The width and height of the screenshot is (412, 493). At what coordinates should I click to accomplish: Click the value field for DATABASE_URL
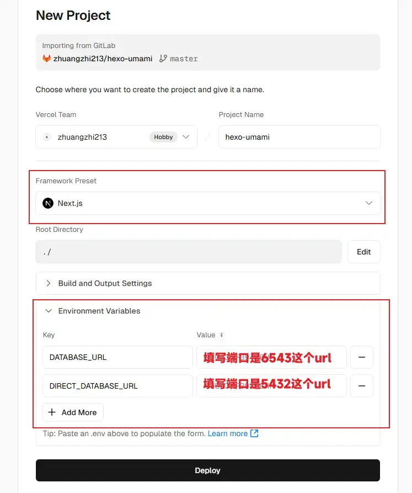[271, 357]
